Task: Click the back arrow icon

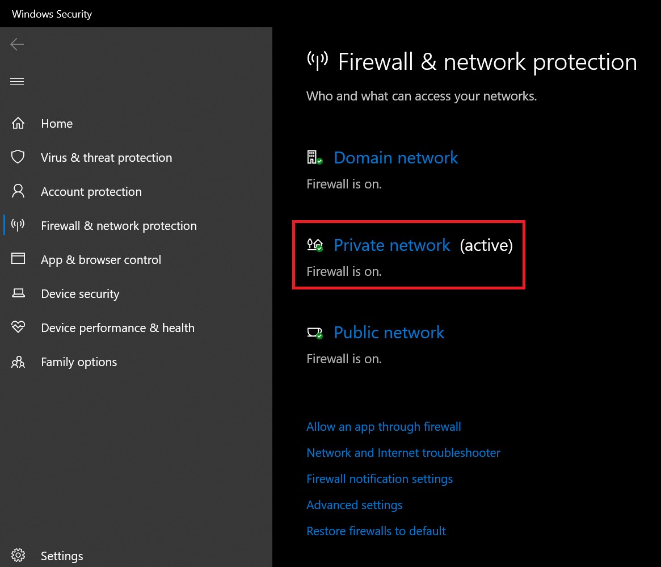Action: pyautogui.click(x=17, y=44)
